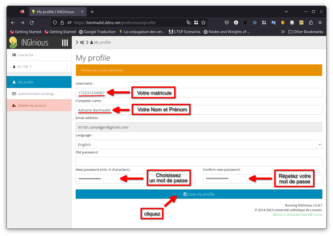Open the Firefox hamburger application menu

click(x=320, y=23)
